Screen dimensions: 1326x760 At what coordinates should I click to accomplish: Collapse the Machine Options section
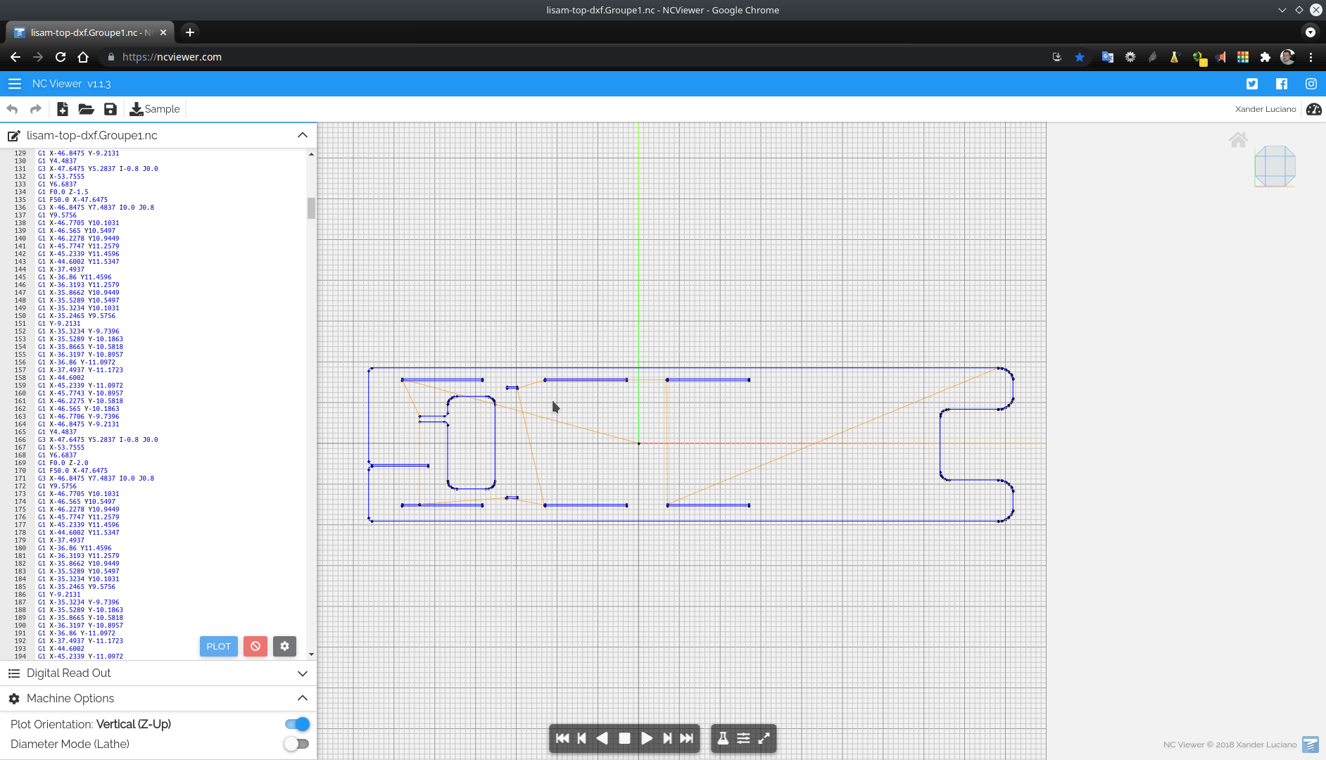(303, 698)
